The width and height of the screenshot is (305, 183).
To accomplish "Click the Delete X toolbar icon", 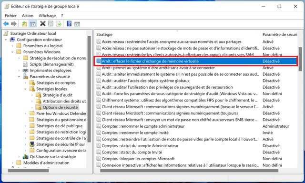I will (x=42, y=24).
